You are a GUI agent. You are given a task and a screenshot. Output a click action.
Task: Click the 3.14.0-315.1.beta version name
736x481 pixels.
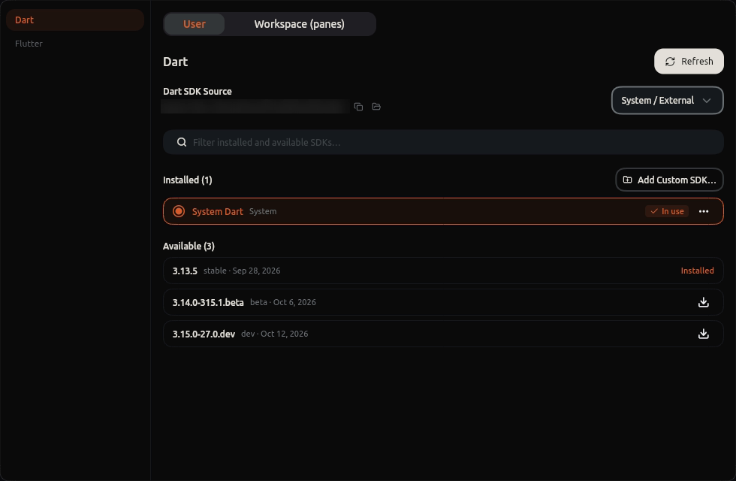click(208, 302)
